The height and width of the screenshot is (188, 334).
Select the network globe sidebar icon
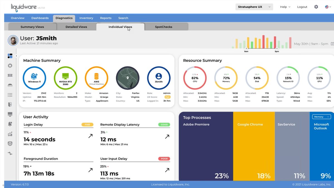10,144
